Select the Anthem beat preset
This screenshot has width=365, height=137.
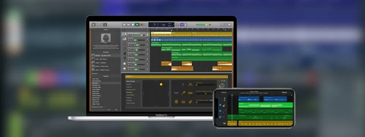[x=129, y=84]
